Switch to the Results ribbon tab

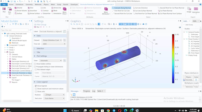pyautogui.click(x=66, y=4)
